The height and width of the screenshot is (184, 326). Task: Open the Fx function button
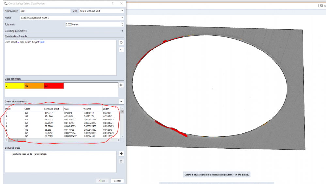tap(121, 50)
